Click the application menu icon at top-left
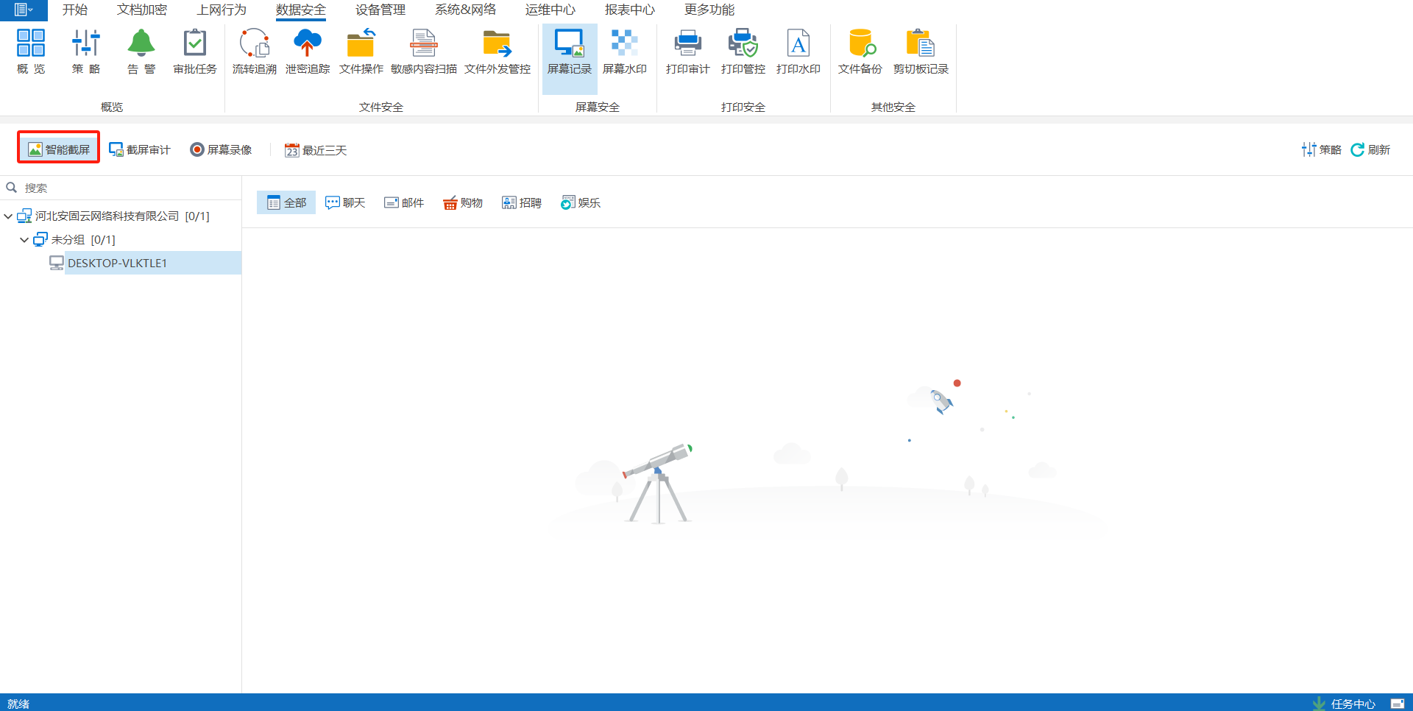This screenshot has width=1413, height=711. (24, 10)
